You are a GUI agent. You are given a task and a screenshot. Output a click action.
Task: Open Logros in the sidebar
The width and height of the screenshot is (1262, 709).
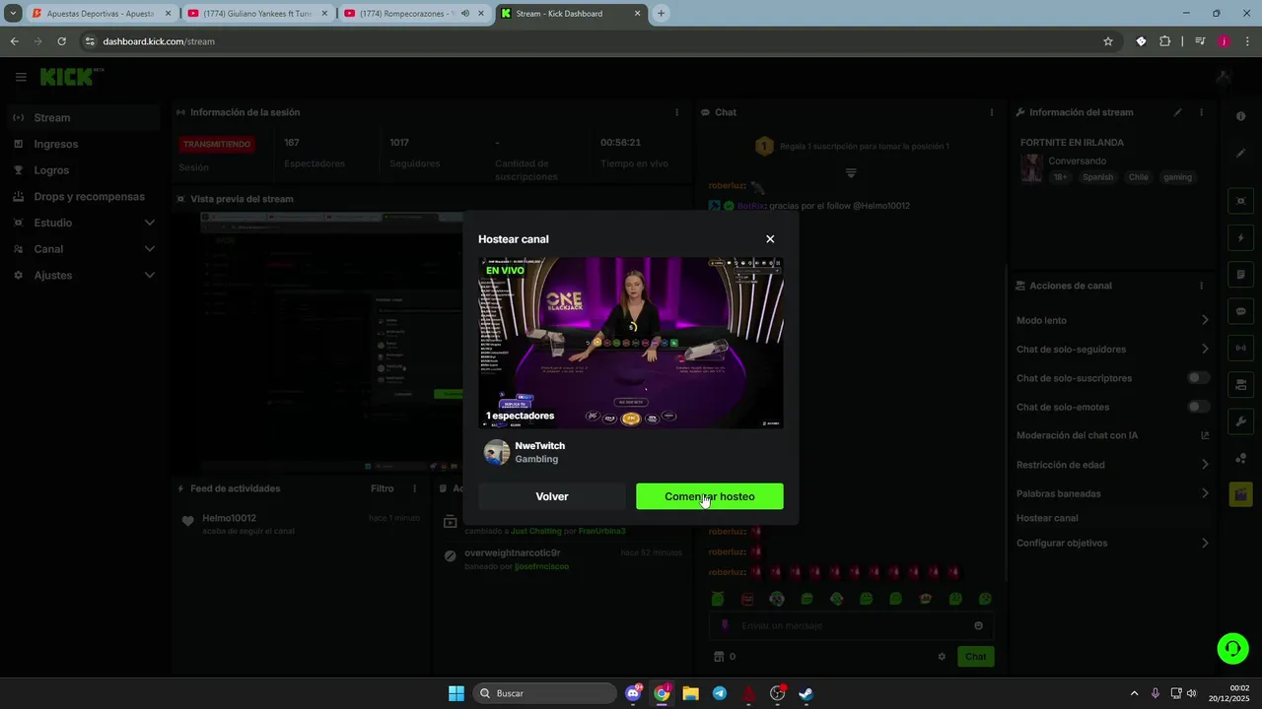coord(81,170)
